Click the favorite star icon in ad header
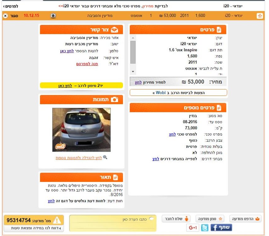This screenshot has height=236, width=269. (260, 16)
